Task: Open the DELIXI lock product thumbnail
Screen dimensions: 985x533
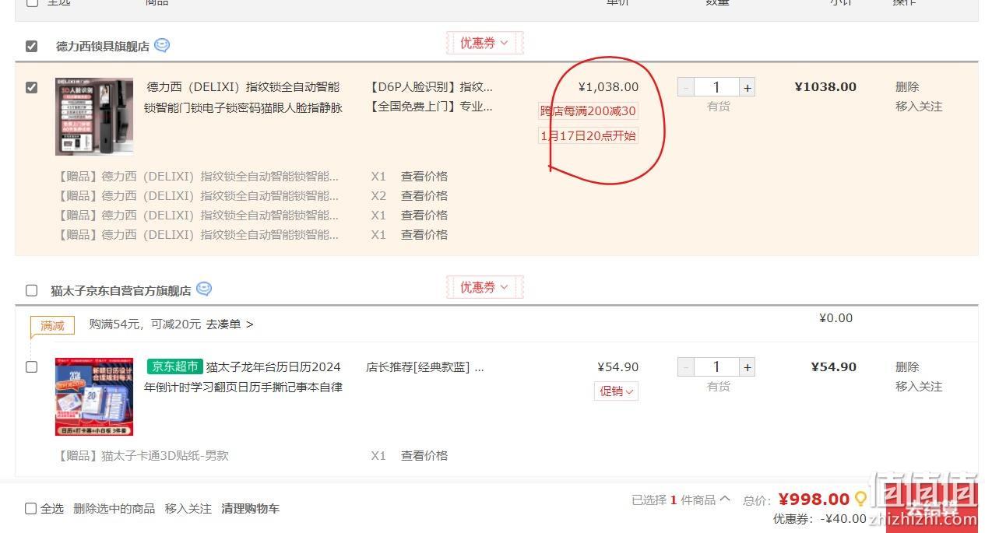Action: click(94, 117)
